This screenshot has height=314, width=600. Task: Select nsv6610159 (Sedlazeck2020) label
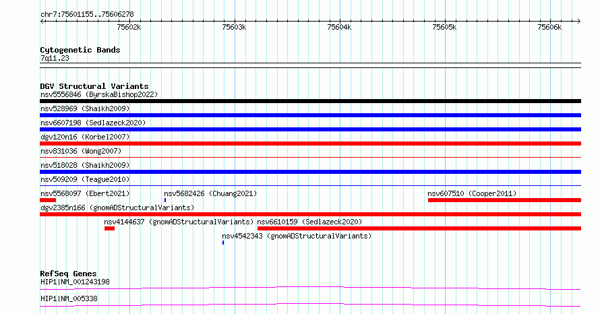tap(309, 222)
